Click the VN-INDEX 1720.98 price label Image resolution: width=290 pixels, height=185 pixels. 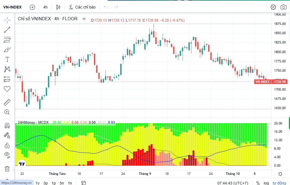tap(271, 82)
